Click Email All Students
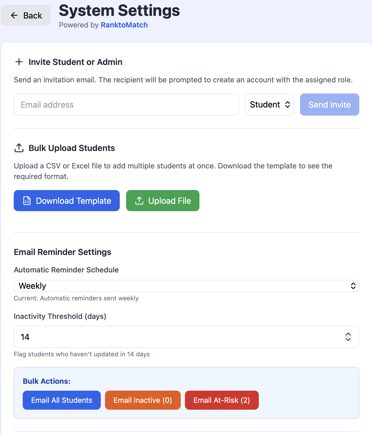Viewport: 372px width, 435px height. [x=61, y=400]
